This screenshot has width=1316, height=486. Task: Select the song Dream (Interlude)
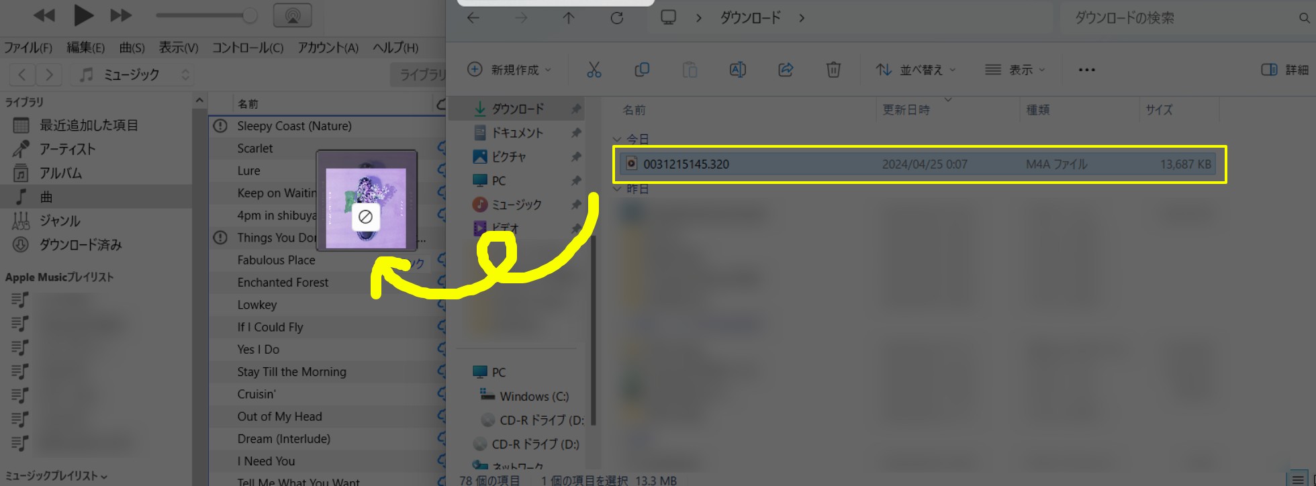coord(283,439)
